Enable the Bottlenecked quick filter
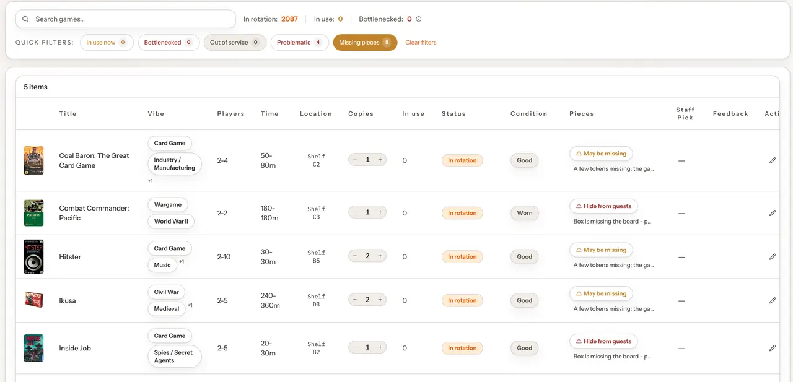The image size is (793, 382). (169, 43)
